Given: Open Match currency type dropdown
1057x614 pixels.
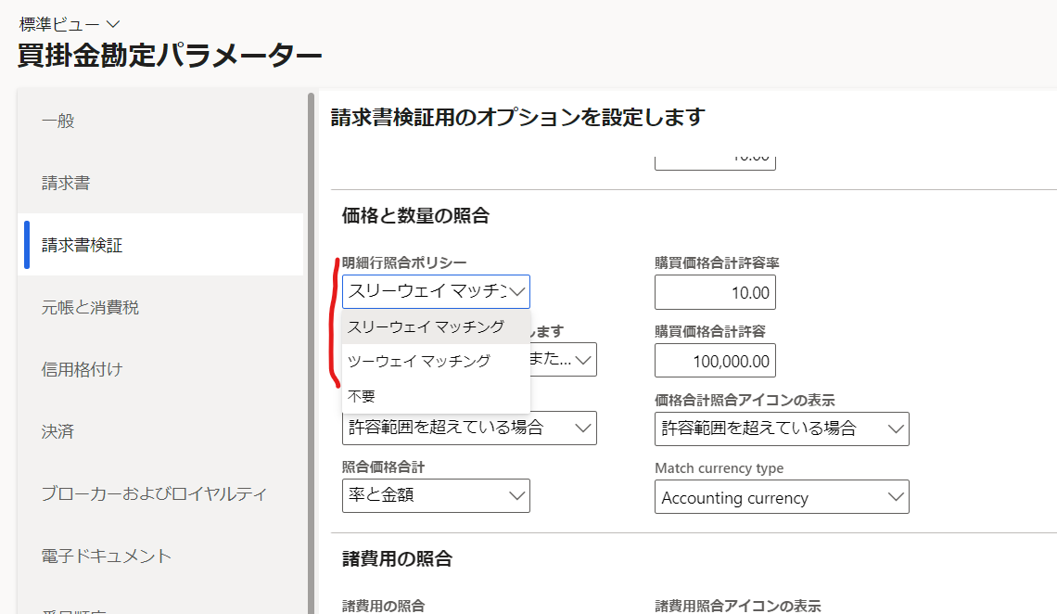Looking at the screenshot, I should pyautogui.click(x=782, y=497).
